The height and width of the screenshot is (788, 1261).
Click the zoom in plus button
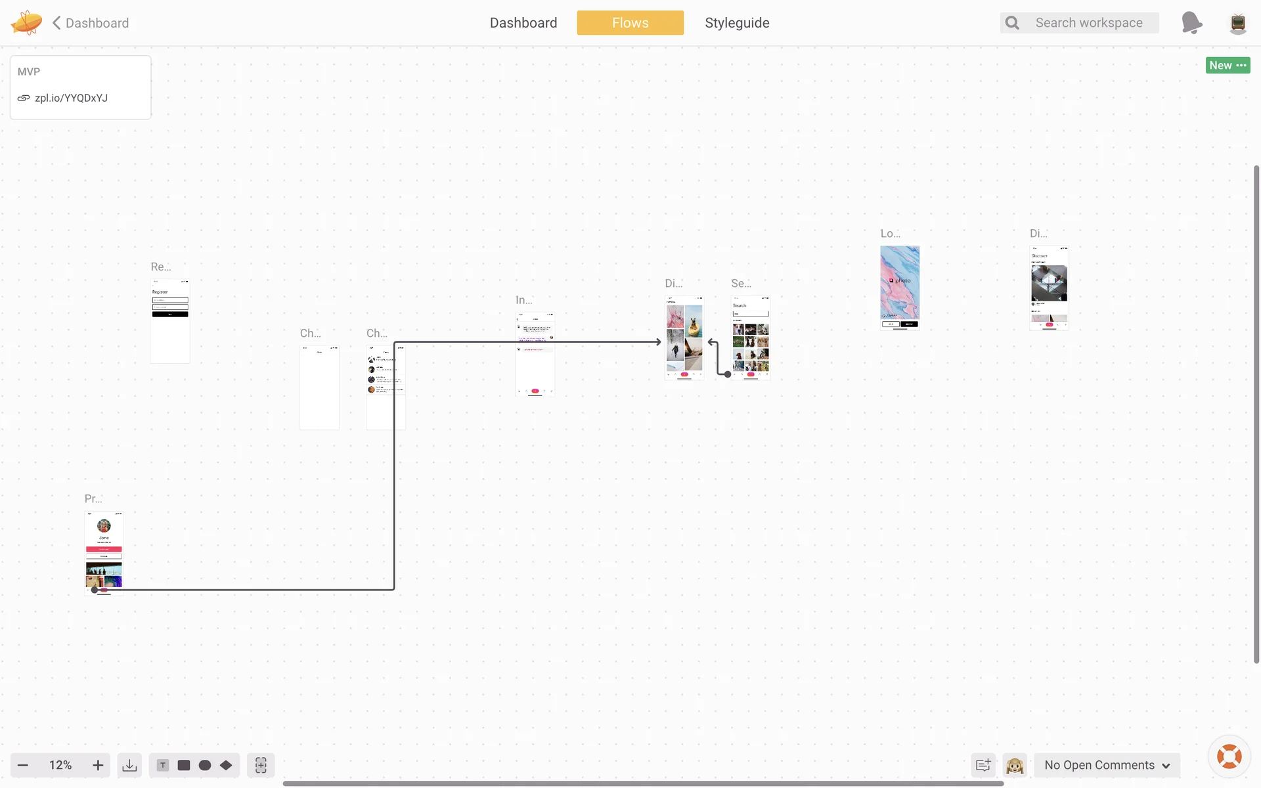(x=98, y=766)
